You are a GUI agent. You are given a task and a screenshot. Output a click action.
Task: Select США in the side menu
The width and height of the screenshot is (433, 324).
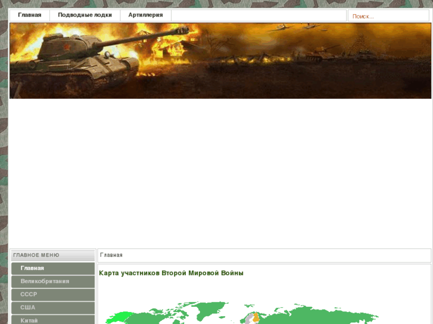[53, 308]
